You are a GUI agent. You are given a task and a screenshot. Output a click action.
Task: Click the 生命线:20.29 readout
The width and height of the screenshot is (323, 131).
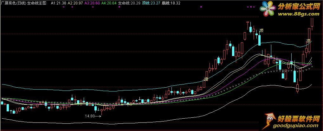pos(129,3)
